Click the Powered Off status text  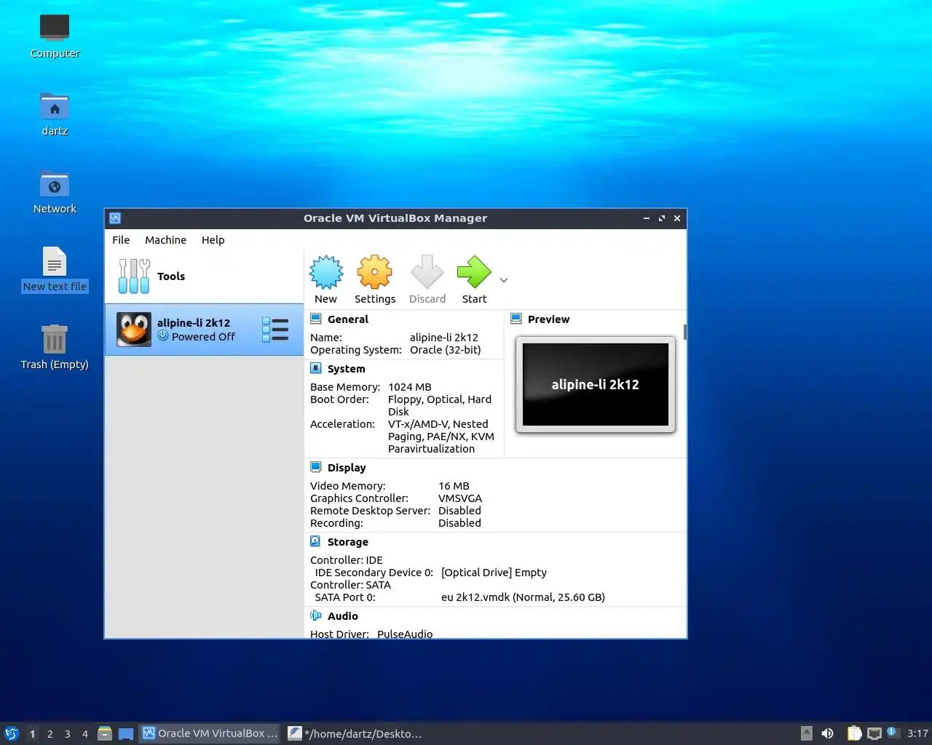203,337
